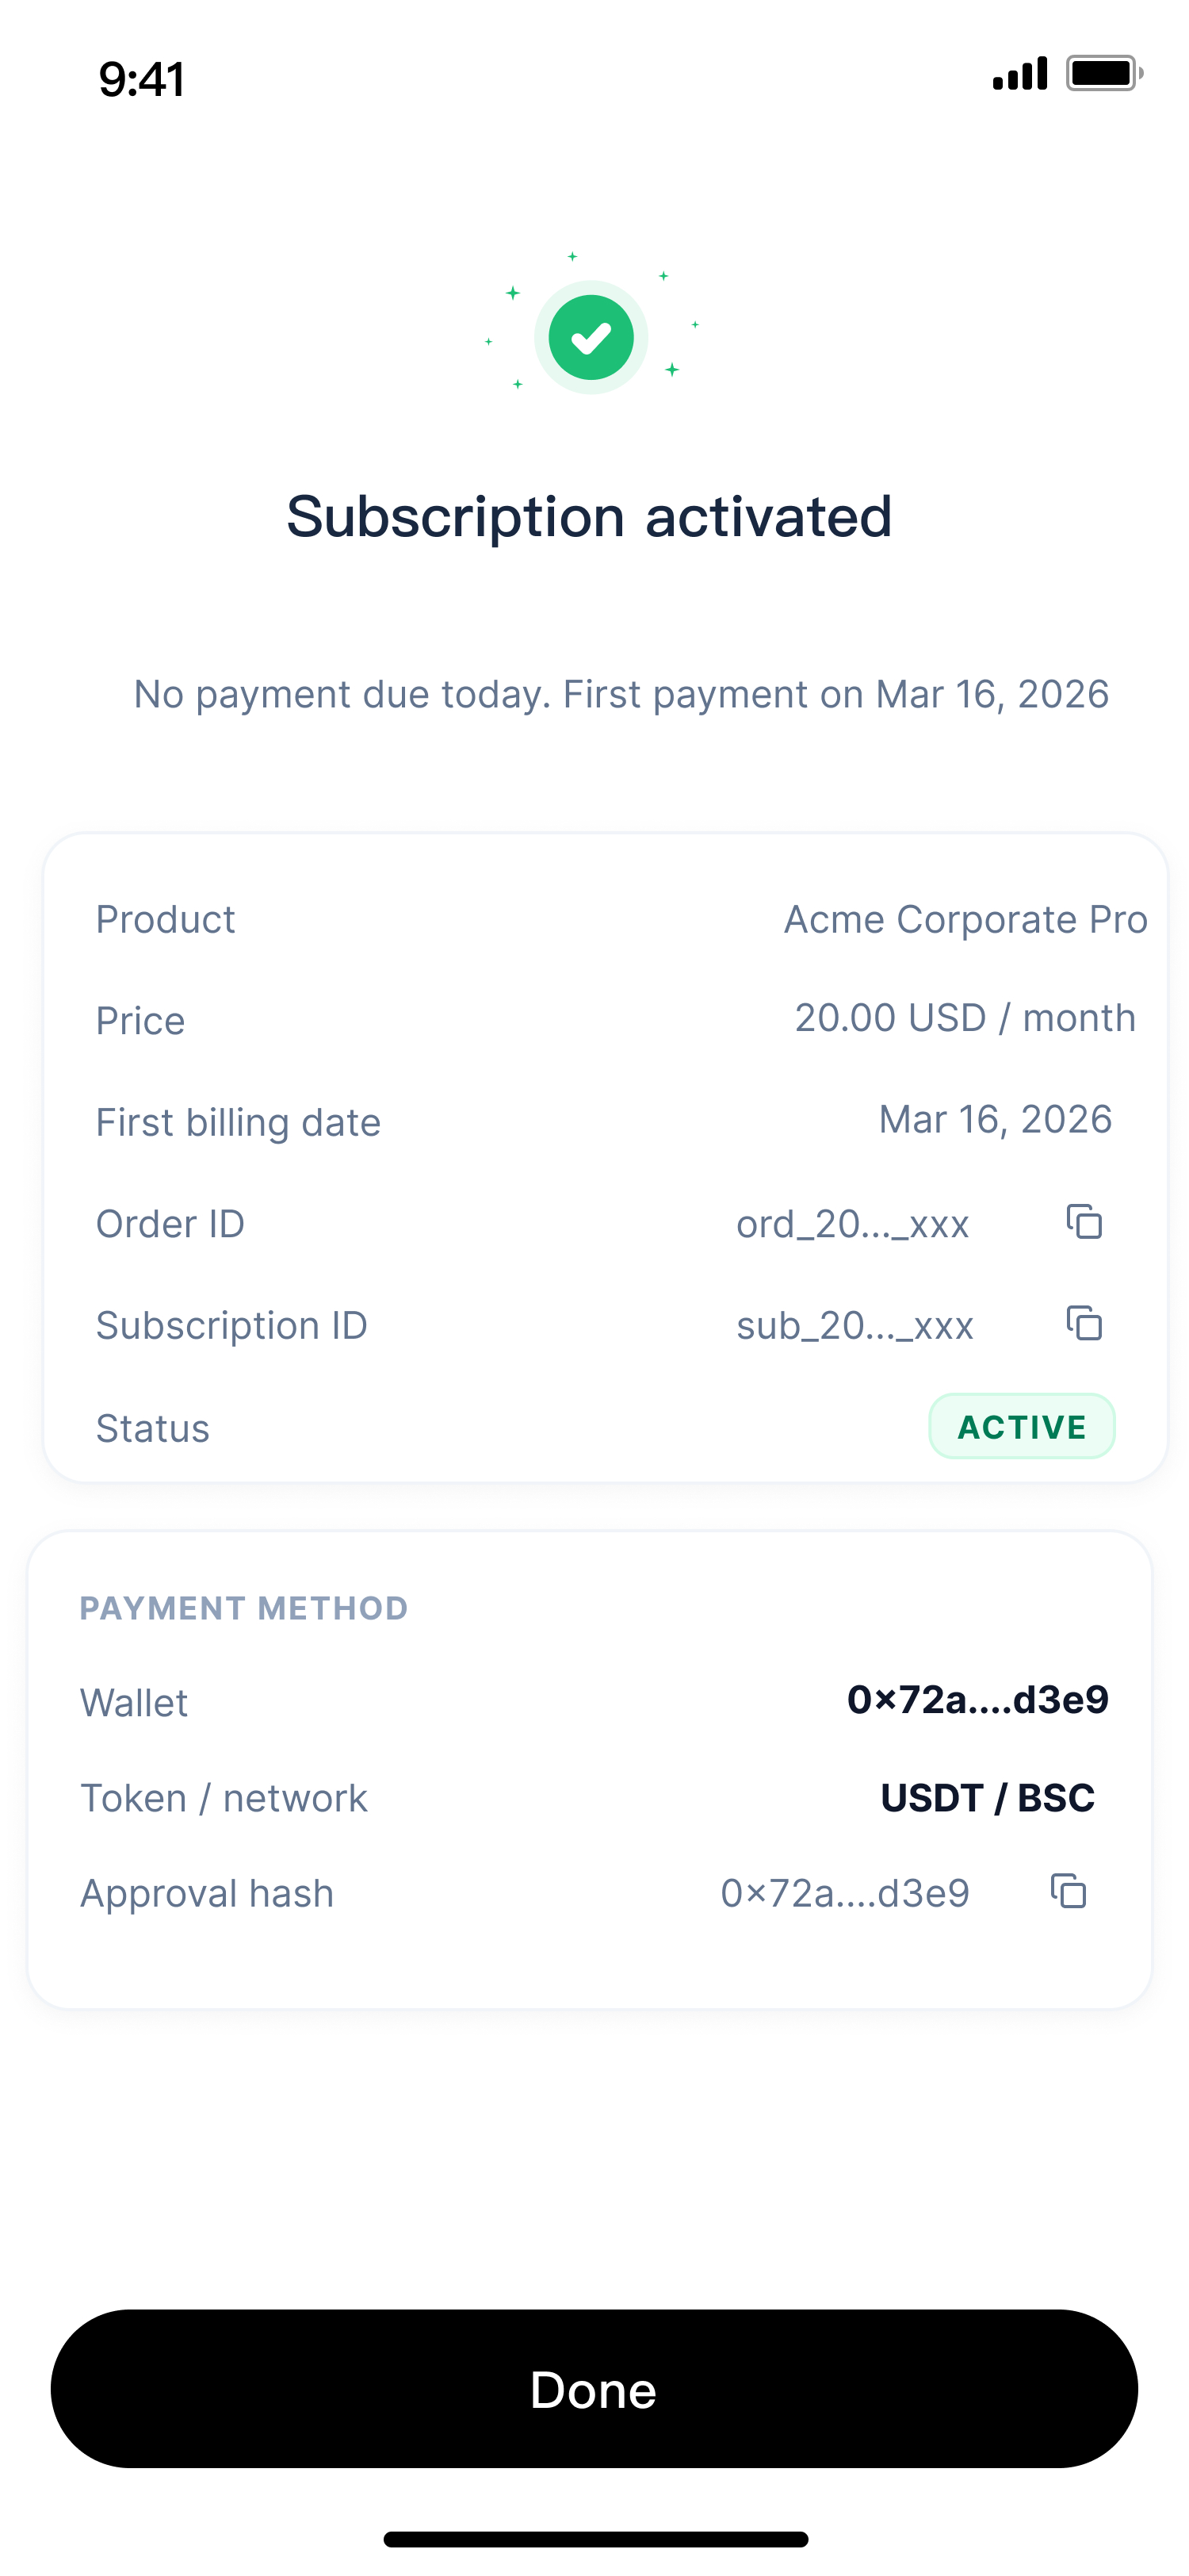This screenshot has width=1189, height=2576.
Task: Select the truncated ord_20 order ID text
Action: coord(852,1225)
